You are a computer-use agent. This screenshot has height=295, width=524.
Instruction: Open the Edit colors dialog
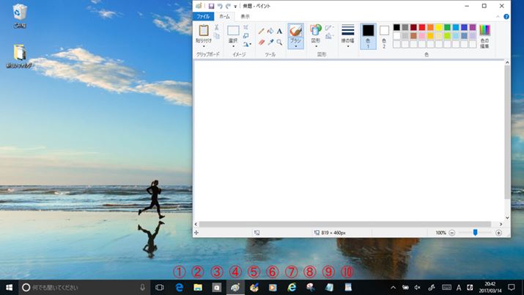(484, 37)
